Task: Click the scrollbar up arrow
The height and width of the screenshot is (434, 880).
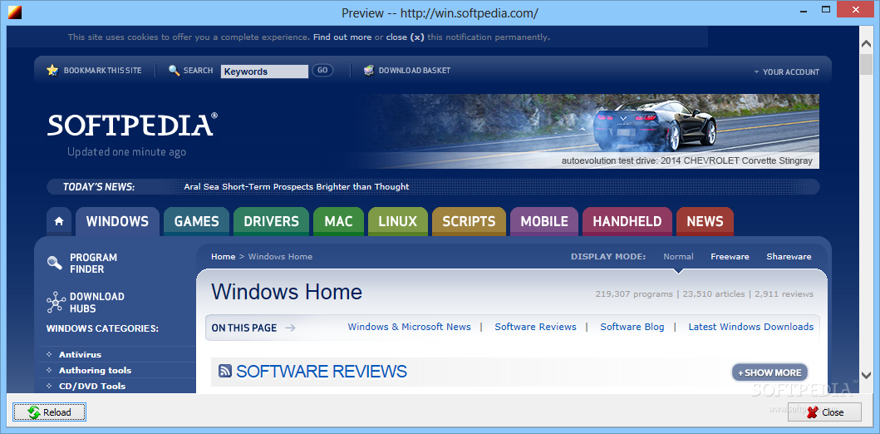Action: pyautogui.click(x=867, y=42)
